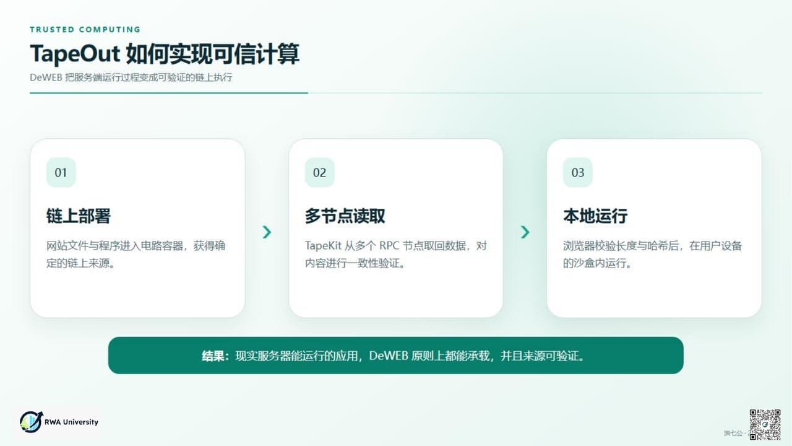Click the "RWA University" text beside the logo

tap(71, 422)
